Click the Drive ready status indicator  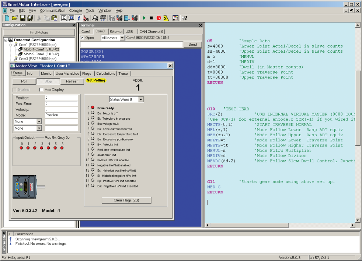tap(93, 107)
